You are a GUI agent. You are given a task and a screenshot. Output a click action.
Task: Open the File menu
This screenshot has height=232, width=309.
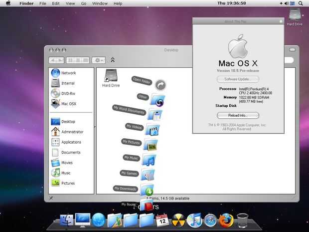tap(42, 3)
